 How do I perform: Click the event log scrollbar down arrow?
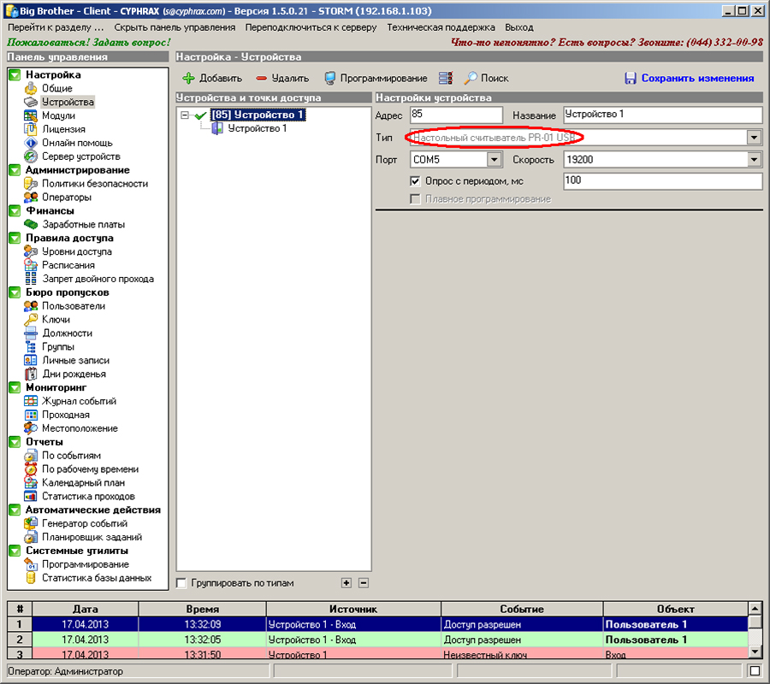coord(755,652)
